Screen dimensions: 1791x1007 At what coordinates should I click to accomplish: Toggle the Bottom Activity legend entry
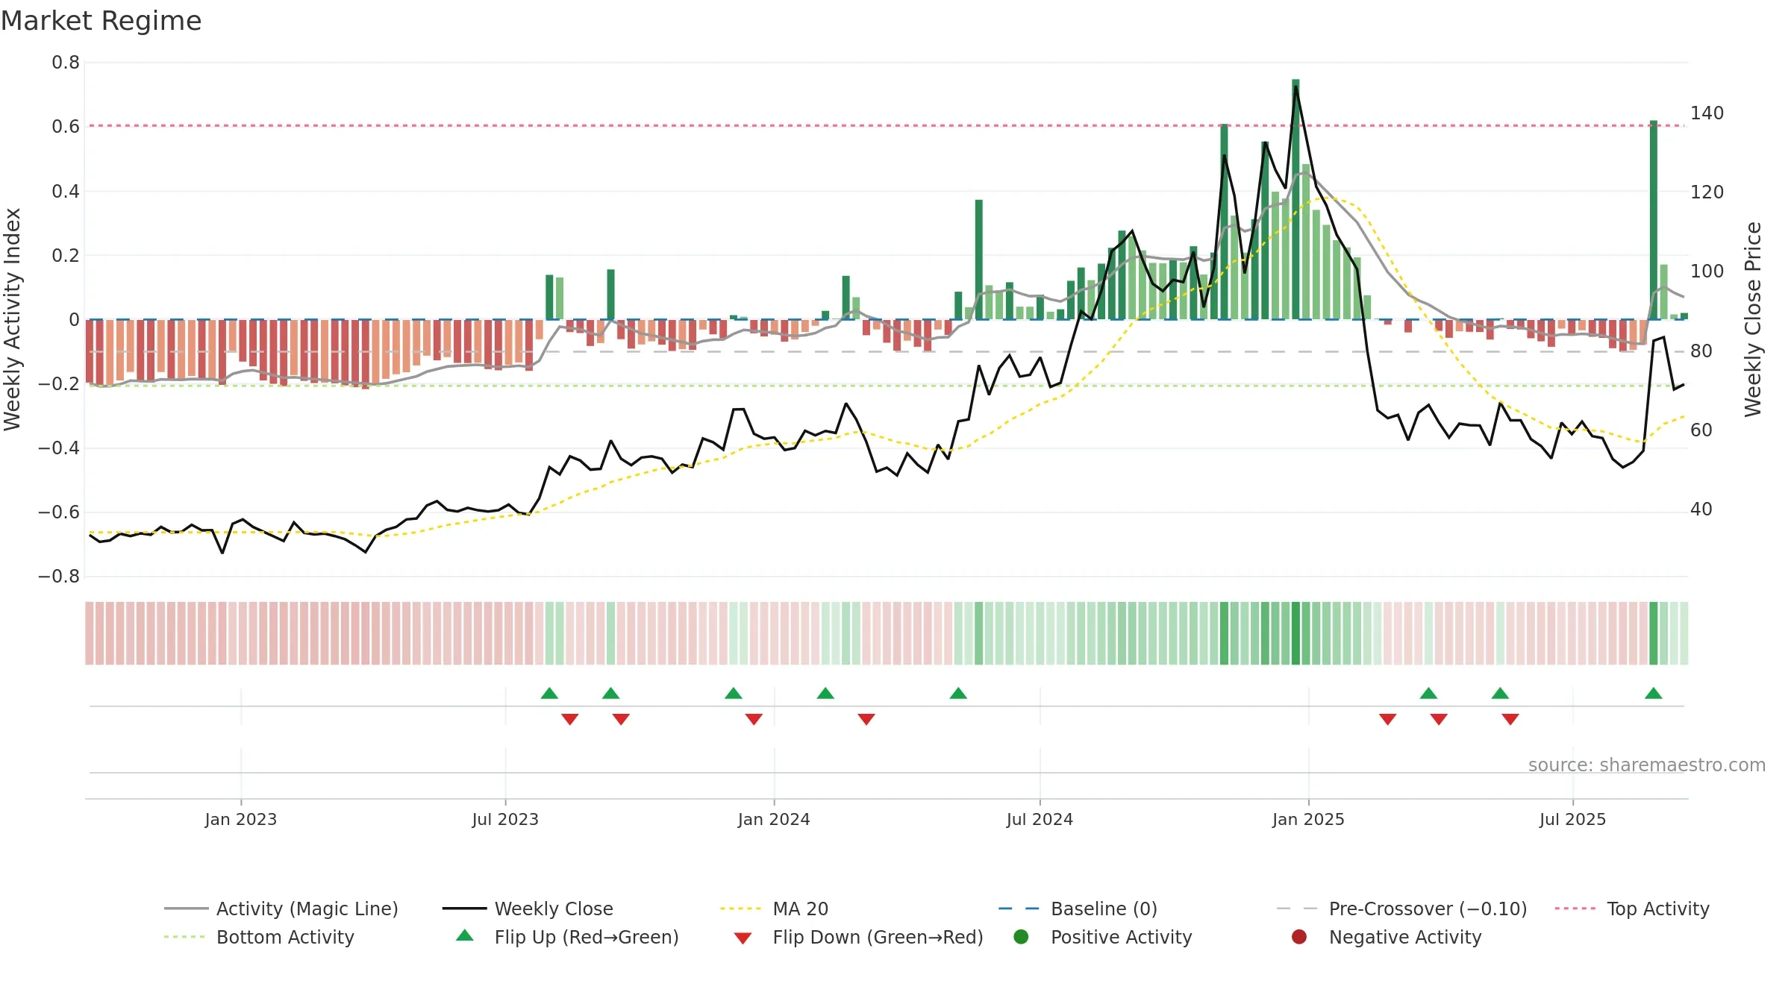(259, 937)
